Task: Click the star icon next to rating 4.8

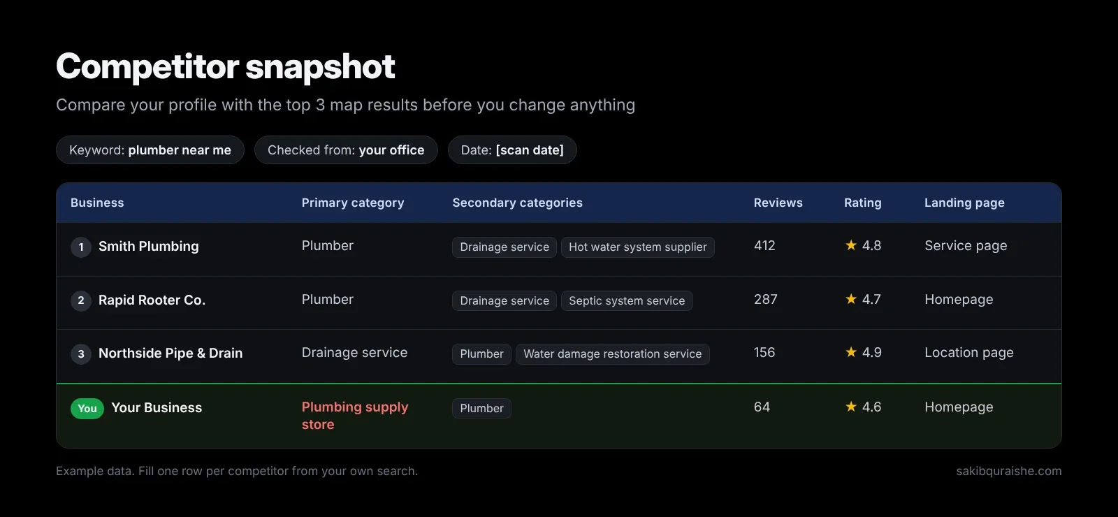Action: 851,245
